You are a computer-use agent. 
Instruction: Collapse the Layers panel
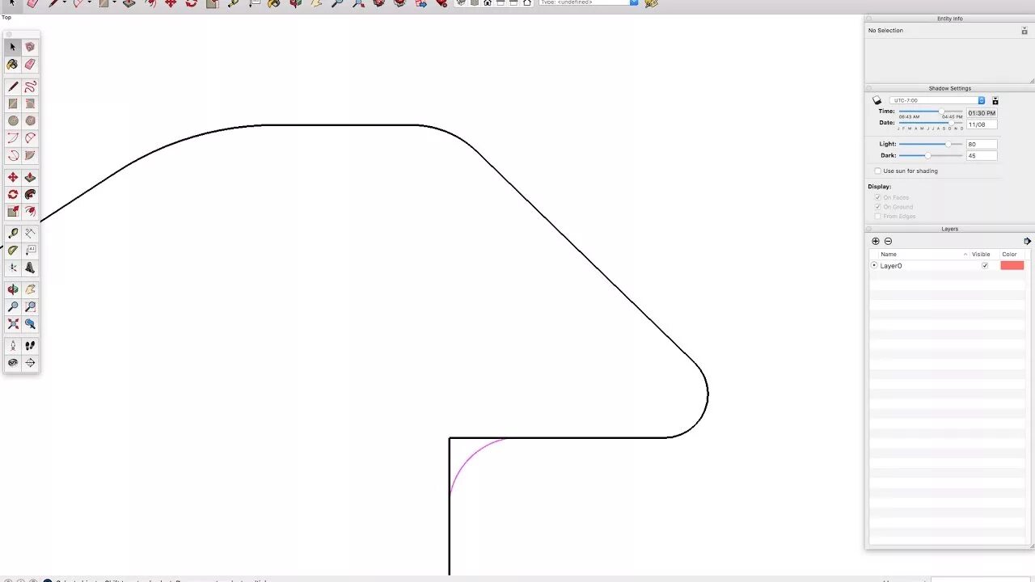pyautogui.click(x=869, y=229)
